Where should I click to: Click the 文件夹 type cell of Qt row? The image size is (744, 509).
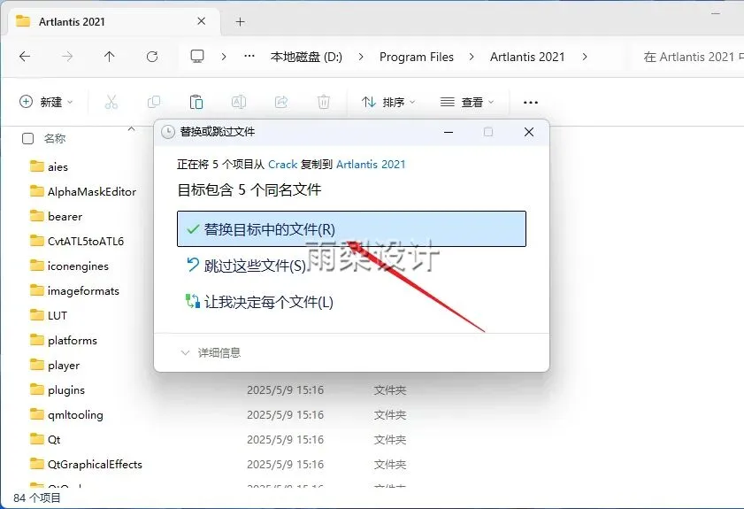click(x=390, y=439)
